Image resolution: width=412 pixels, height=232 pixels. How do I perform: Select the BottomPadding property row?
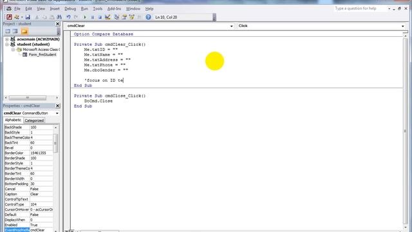(x=28, y=184)
